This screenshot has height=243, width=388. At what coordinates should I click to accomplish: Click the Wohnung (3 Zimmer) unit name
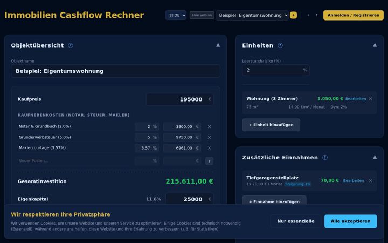click(272, 99)
